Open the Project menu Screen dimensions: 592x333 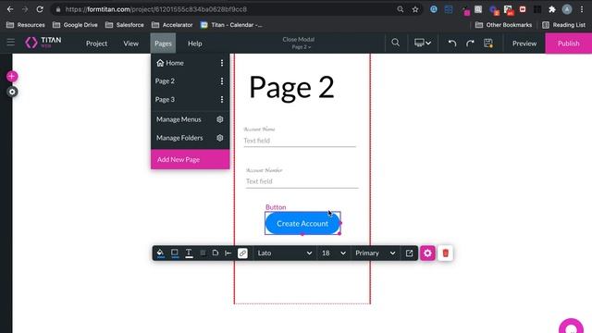[96, 43]
